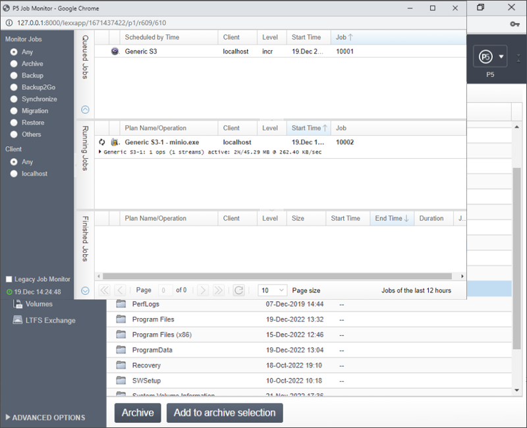Viewport: 527px width, 428px height.
Task: Click the PerfLogs folder icon
Action: point(121,304)
